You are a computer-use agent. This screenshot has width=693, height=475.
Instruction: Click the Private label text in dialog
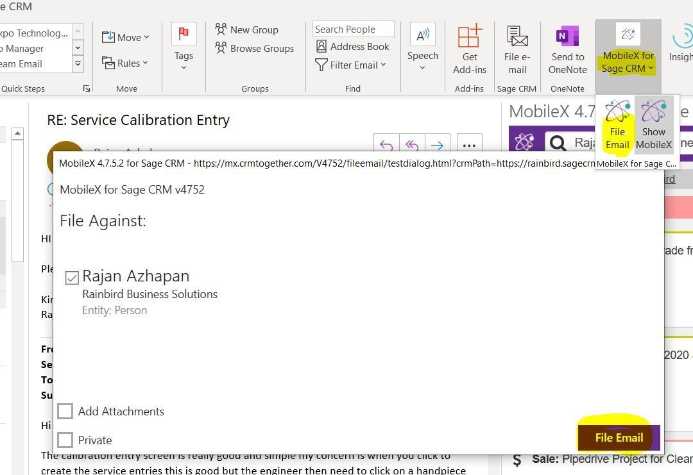[x=95, y=440]
